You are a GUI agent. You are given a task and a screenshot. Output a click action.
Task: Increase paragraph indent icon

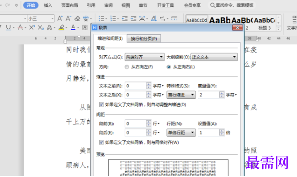pyautogui.click(x=133, y=19)
